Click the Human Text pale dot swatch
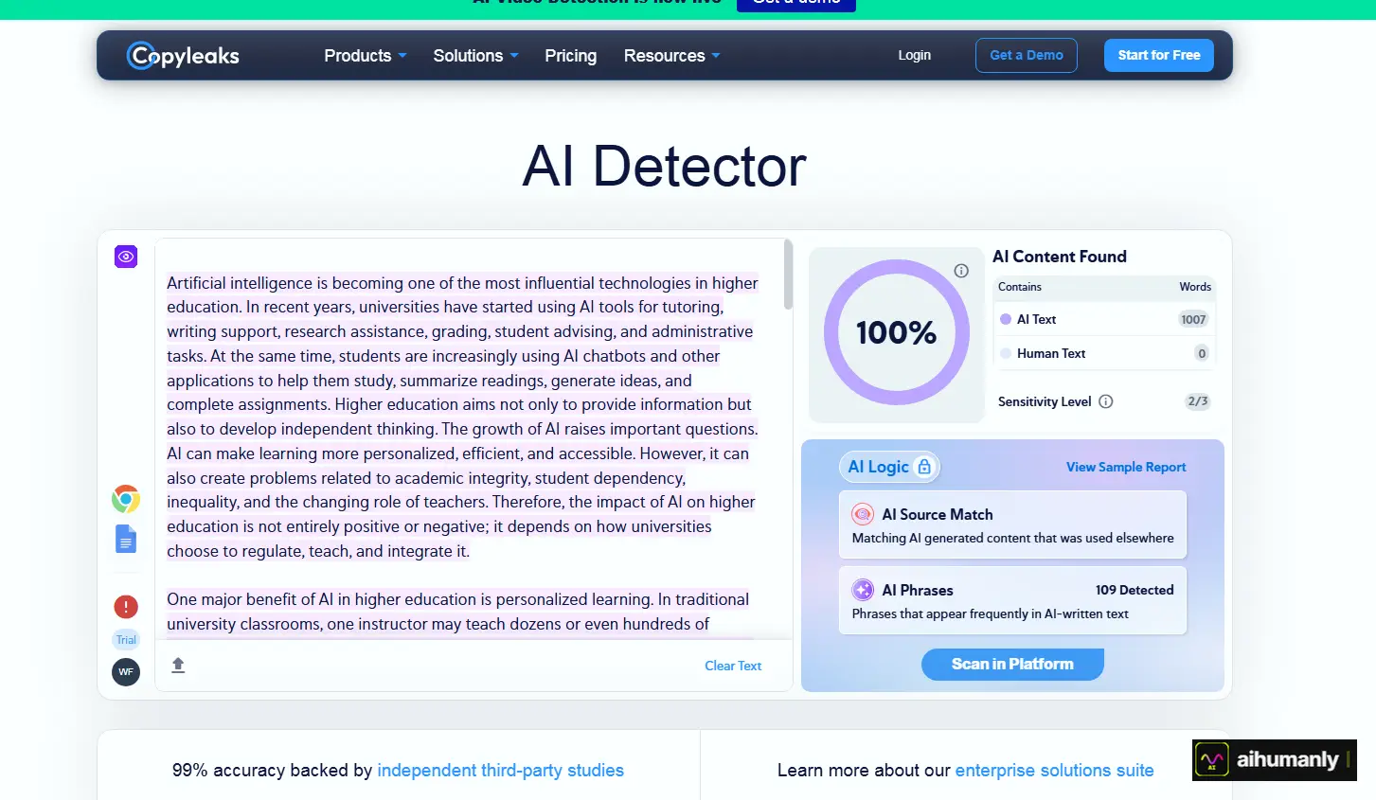Viewport: 1376px width, 800px height. pos(1006,353)
